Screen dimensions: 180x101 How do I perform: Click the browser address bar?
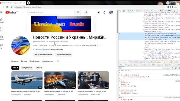click(87, 7)
